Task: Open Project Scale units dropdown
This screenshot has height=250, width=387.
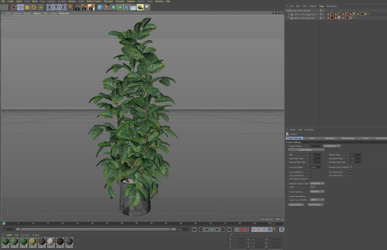Action: tap(332, 146)
